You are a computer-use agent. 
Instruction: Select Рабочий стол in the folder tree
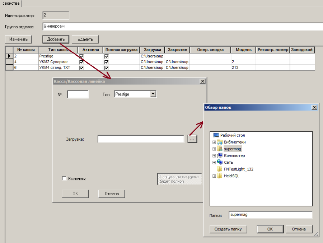pos(233,135)
